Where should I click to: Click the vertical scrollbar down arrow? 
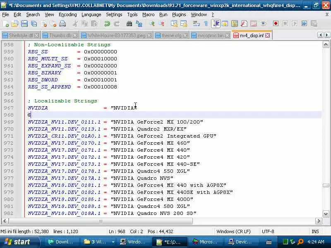click(x=326, y=214)
